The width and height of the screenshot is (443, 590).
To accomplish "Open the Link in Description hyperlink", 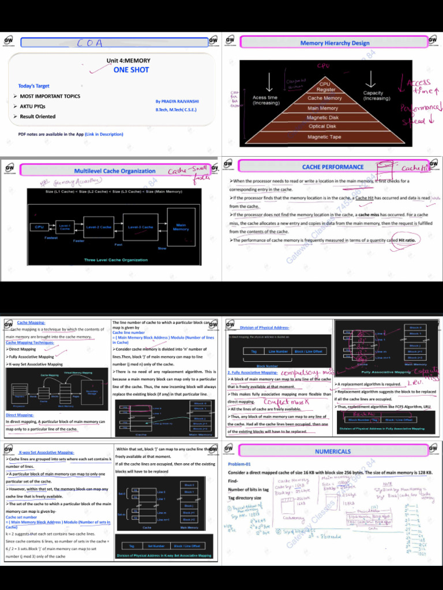I will 104,134.
